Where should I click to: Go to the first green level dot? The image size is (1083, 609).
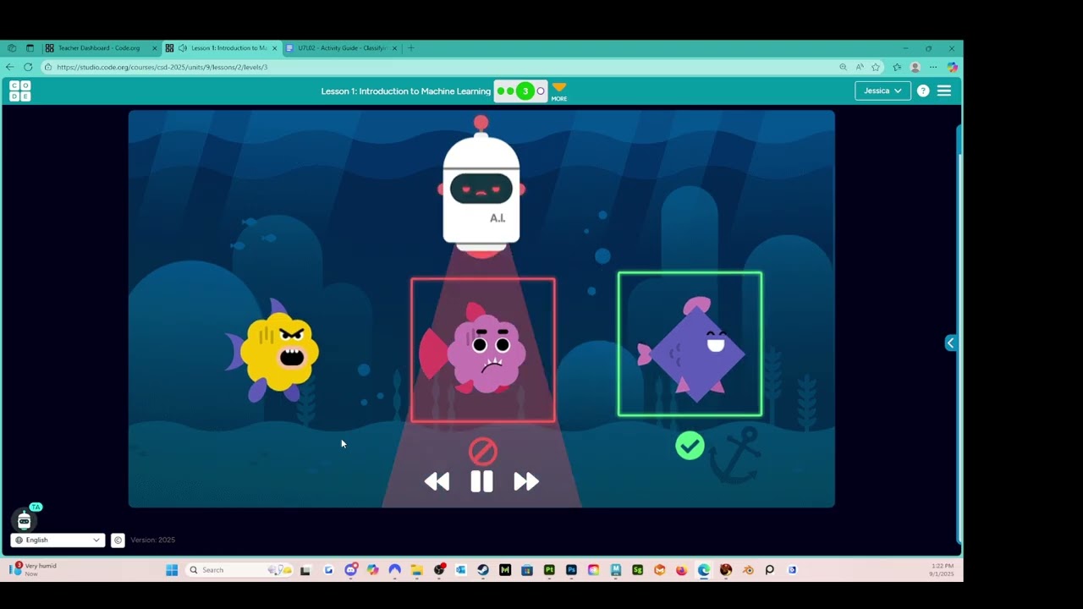click(501, 91)
